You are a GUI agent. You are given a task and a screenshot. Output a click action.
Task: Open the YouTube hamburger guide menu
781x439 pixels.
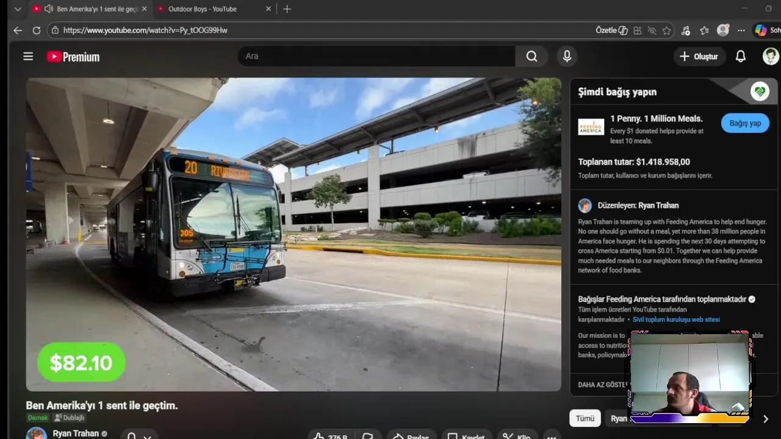28,57
